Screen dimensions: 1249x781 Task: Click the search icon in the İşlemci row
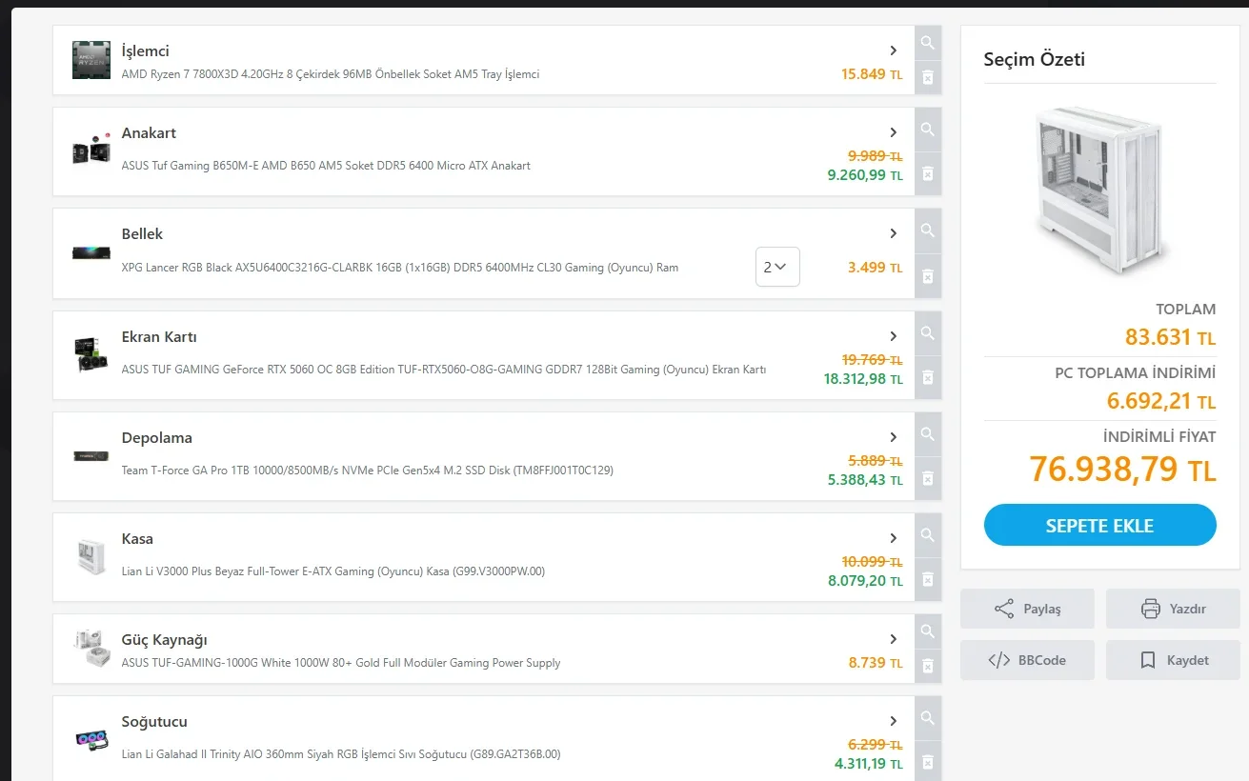click(x=927, y=43)
